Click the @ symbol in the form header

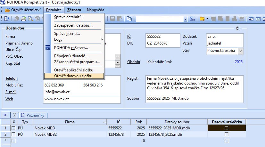pos(237,28)
